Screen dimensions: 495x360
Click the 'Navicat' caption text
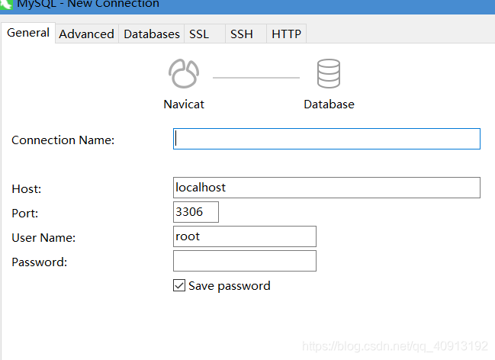tap(184, 104)
